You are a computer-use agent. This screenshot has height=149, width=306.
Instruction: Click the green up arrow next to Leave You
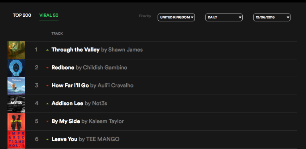(x=47, y=139)
